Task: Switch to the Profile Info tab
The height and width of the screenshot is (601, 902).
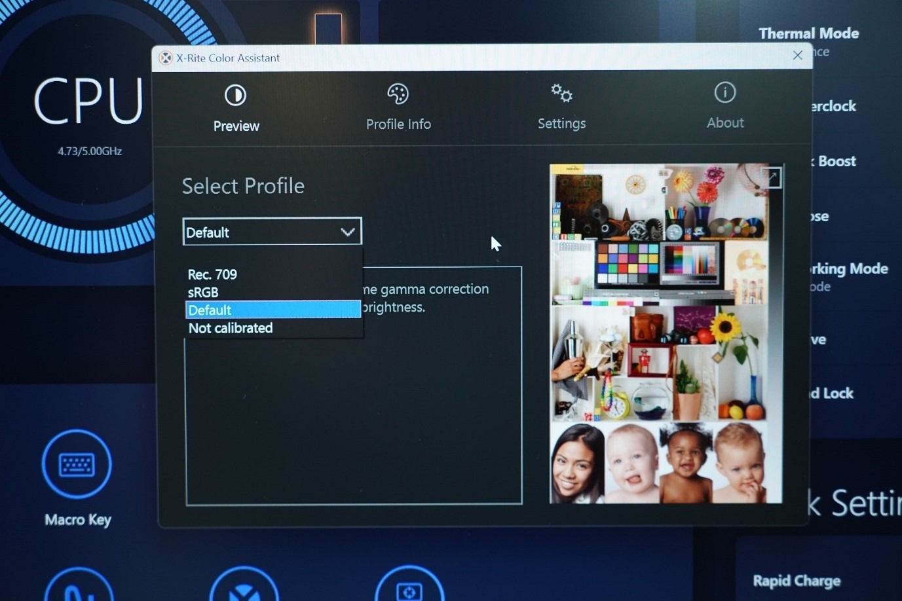Action: point(398,107)
